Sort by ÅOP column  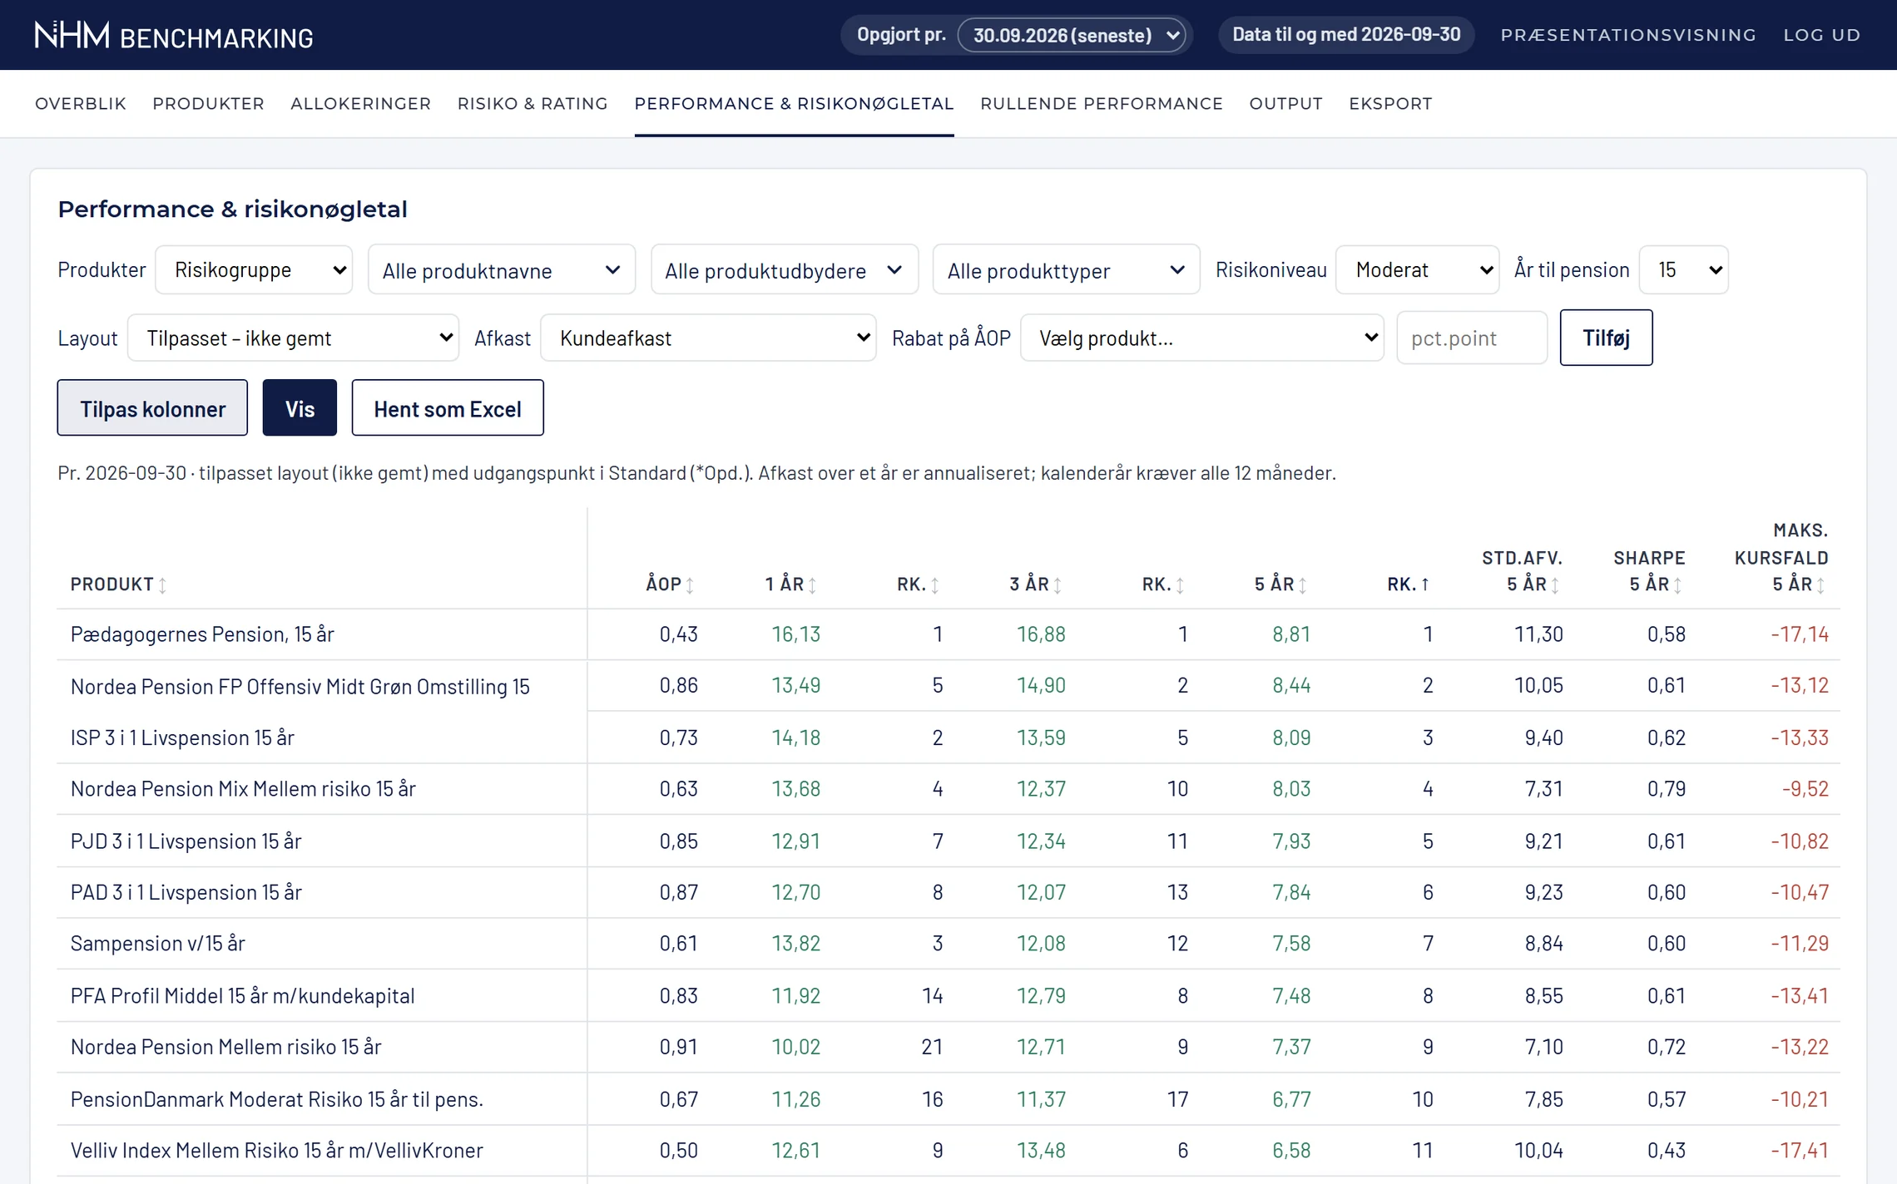[670, 585]
